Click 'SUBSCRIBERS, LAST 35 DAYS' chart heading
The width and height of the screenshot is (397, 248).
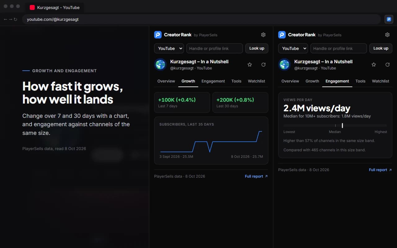pyautogui.click(x=187, y=124)
